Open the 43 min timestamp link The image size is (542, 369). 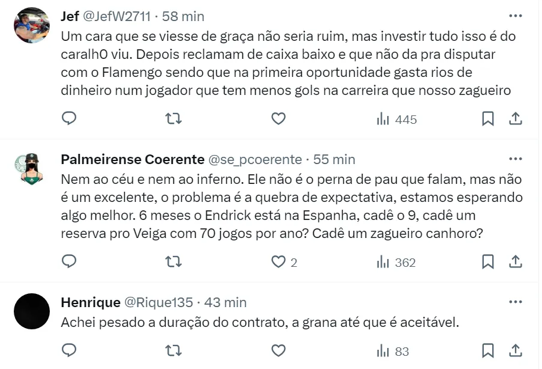pos(226,302)
